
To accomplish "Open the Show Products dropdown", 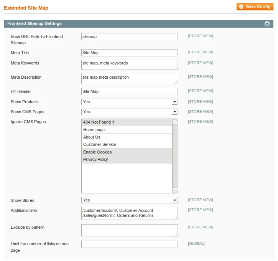I will click(x=129, y=102).
